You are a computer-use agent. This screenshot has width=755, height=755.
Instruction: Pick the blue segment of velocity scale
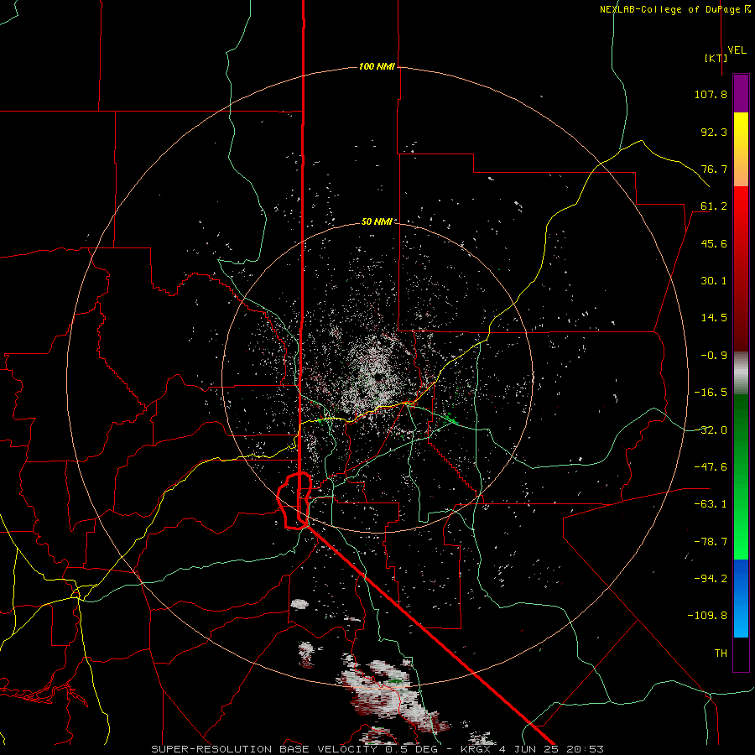741,598
